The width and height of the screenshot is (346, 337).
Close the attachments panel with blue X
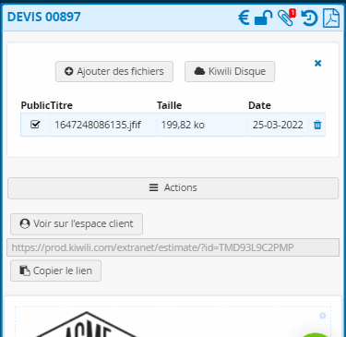pyautogui.click(x=317, y=63)
